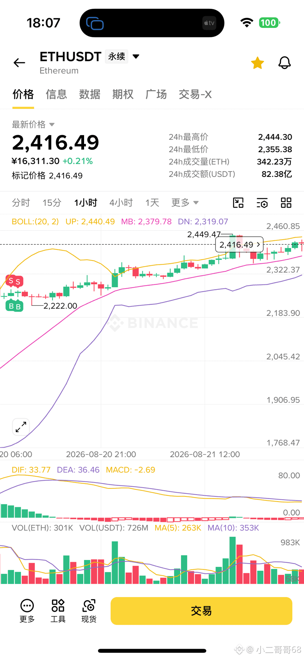Image resolution: width=304 pixels, height=659 pixels.
Task: Tap the DEA: 36.46 value
Action: tap(78, 470)
